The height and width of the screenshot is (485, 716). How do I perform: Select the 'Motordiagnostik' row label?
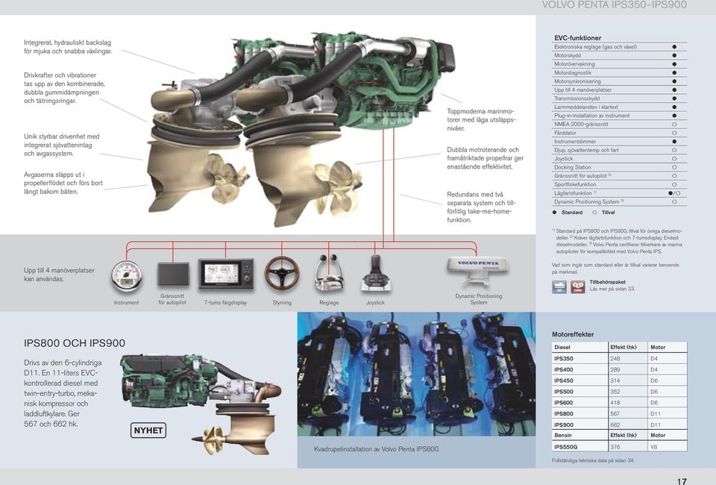573,72
